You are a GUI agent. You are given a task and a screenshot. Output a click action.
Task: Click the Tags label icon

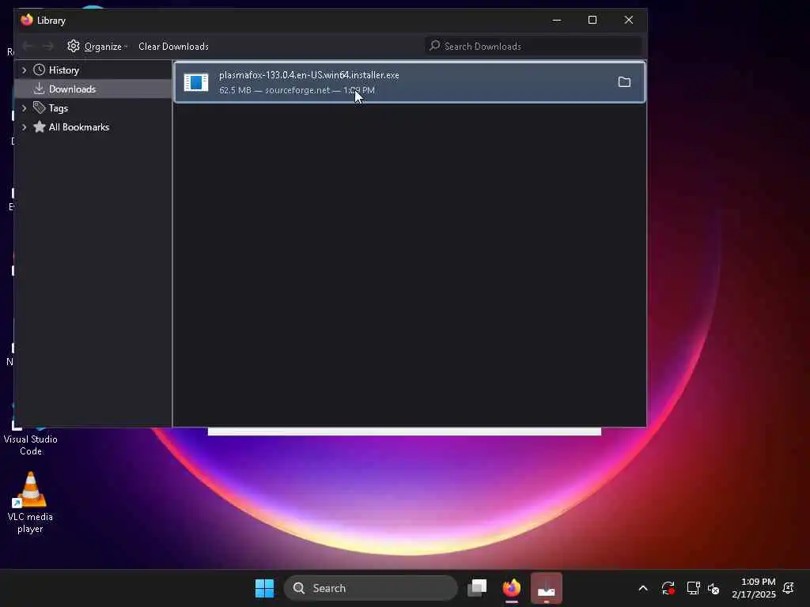(x=40, y=107)
